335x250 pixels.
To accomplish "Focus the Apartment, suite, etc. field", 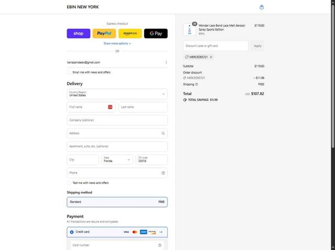I will pos(117,146).
